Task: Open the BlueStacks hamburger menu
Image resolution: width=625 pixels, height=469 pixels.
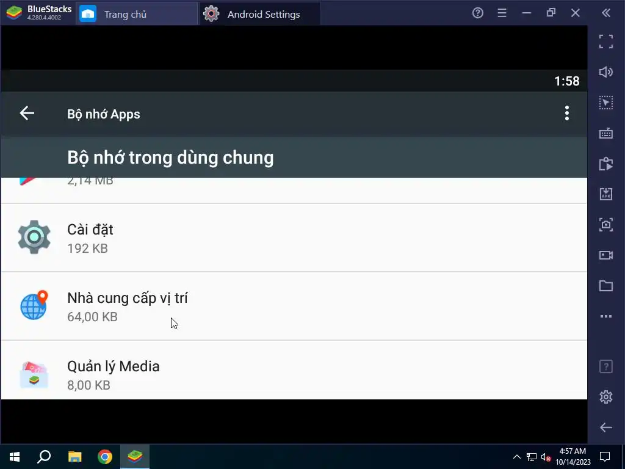Action: pos(502,13)
